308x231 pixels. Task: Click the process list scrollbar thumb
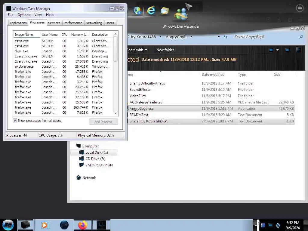click(115, 49)
